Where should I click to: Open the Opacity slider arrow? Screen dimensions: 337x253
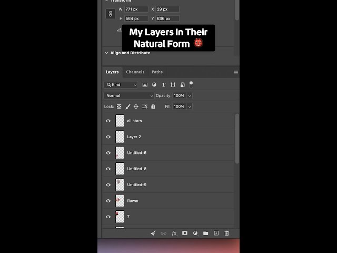(x=190, y=96)
